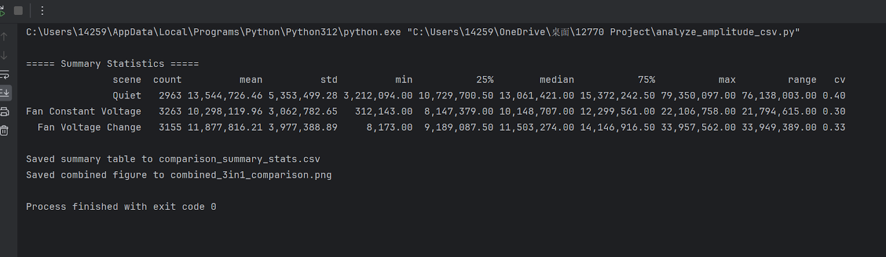Click the Fan Constant Voltage row label
This screenshot has width=886, height=257.
[x=84, y=111]
